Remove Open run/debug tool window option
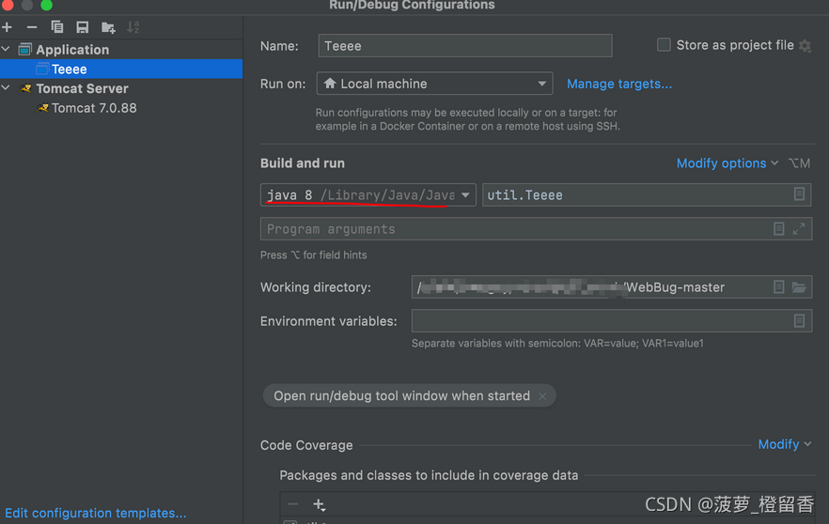Image resolution: width=829 pixels, height=524 pixels. coord(542,396)
